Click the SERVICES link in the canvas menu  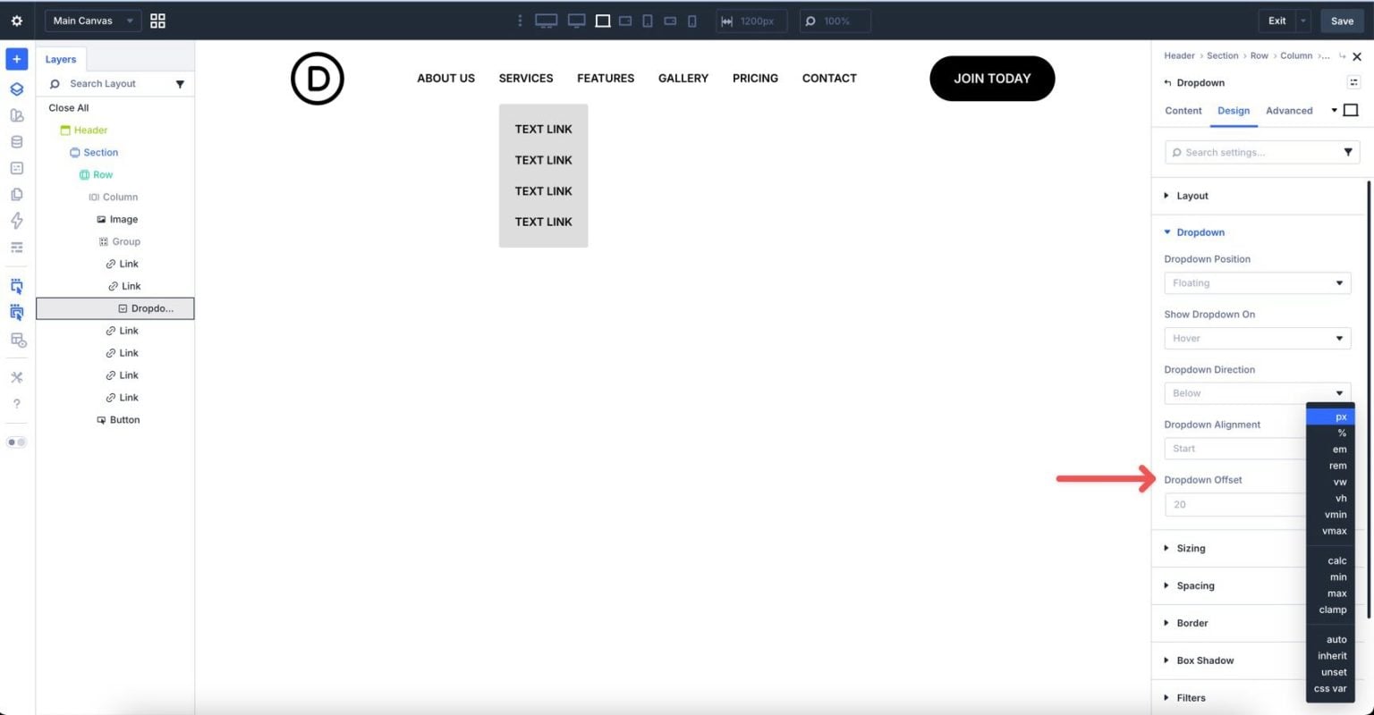click(x=526, y=79)
